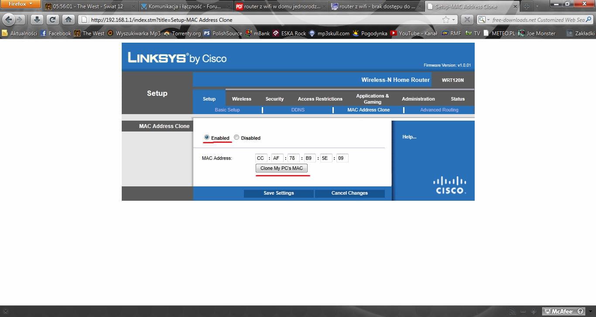Click the Linksys by Cisco logo
This screenshot has width=596, height=317.
(x=177, y=58)
